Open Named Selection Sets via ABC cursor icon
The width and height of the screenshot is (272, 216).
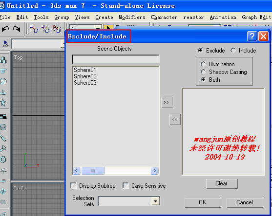coord(5,44)
